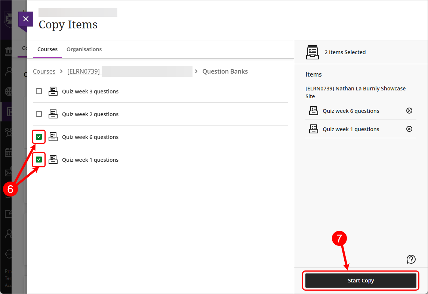428x294 pixels.
Task: Tick the Quiz week 3 questions checkbox
Action: pos(39,91)
